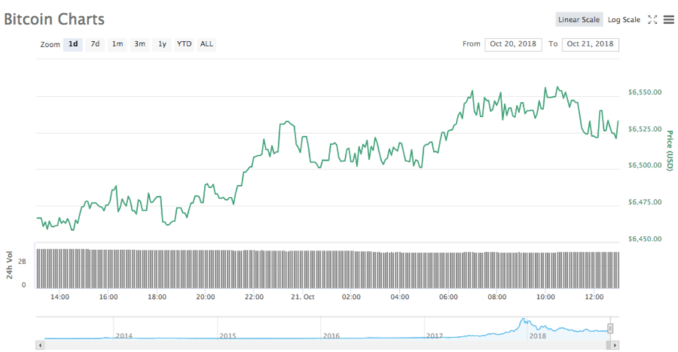
Task: Click the 22:00 time axis label
Action: (254, 297)
